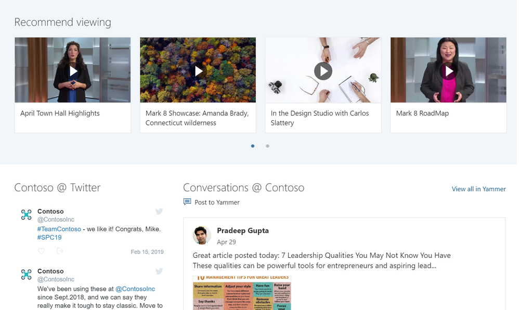Like the #TeamContoso tweet with heart icon
Viewport: 519px width, 310px height.
(x=42, y=251)
